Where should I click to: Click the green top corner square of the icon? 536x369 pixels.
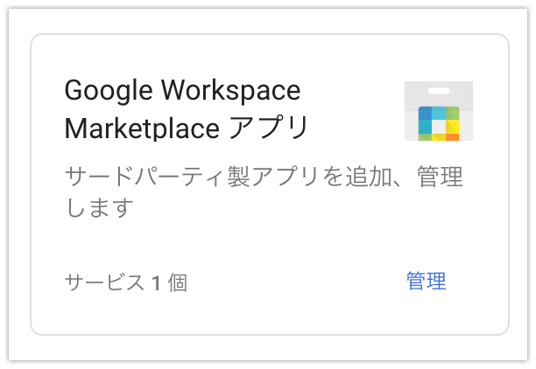452,113
